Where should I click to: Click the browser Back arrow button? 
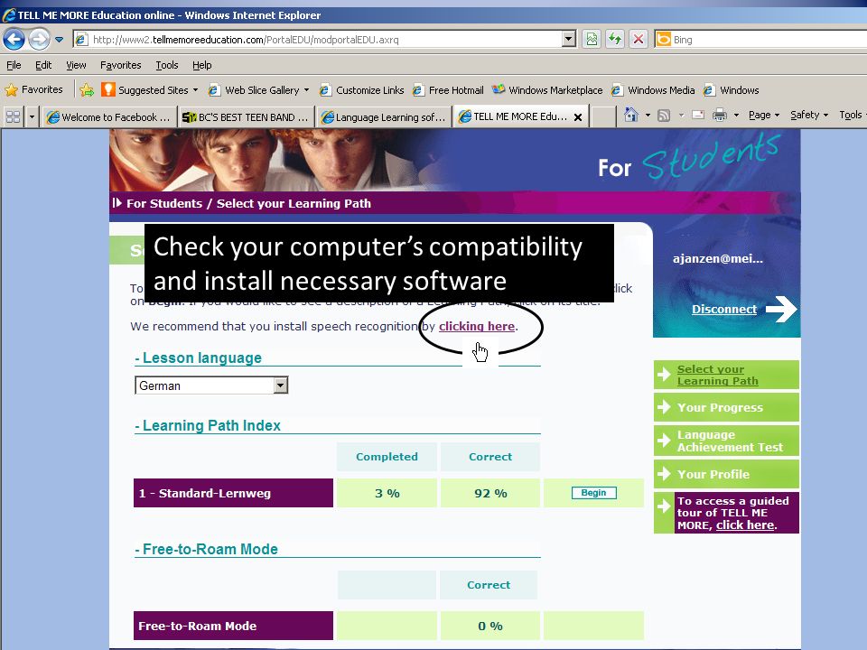(14, 39)
